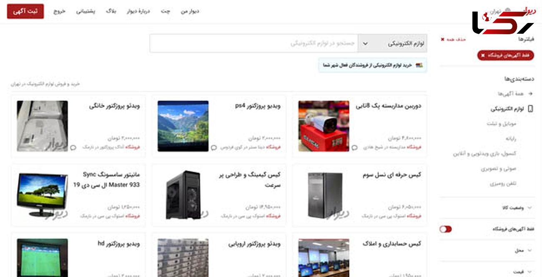Click the red ثبت آگهی button
The height and width of the screenshot is (277, 542).
click(25, 11)
